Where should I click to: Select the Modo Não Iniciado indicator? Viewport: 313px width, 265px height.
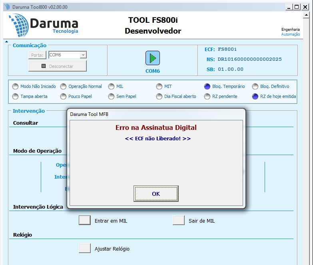15,86
